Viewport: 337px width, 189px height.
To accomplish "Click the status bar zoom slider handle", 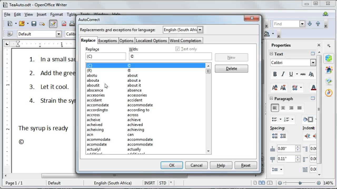I will 300,183.
